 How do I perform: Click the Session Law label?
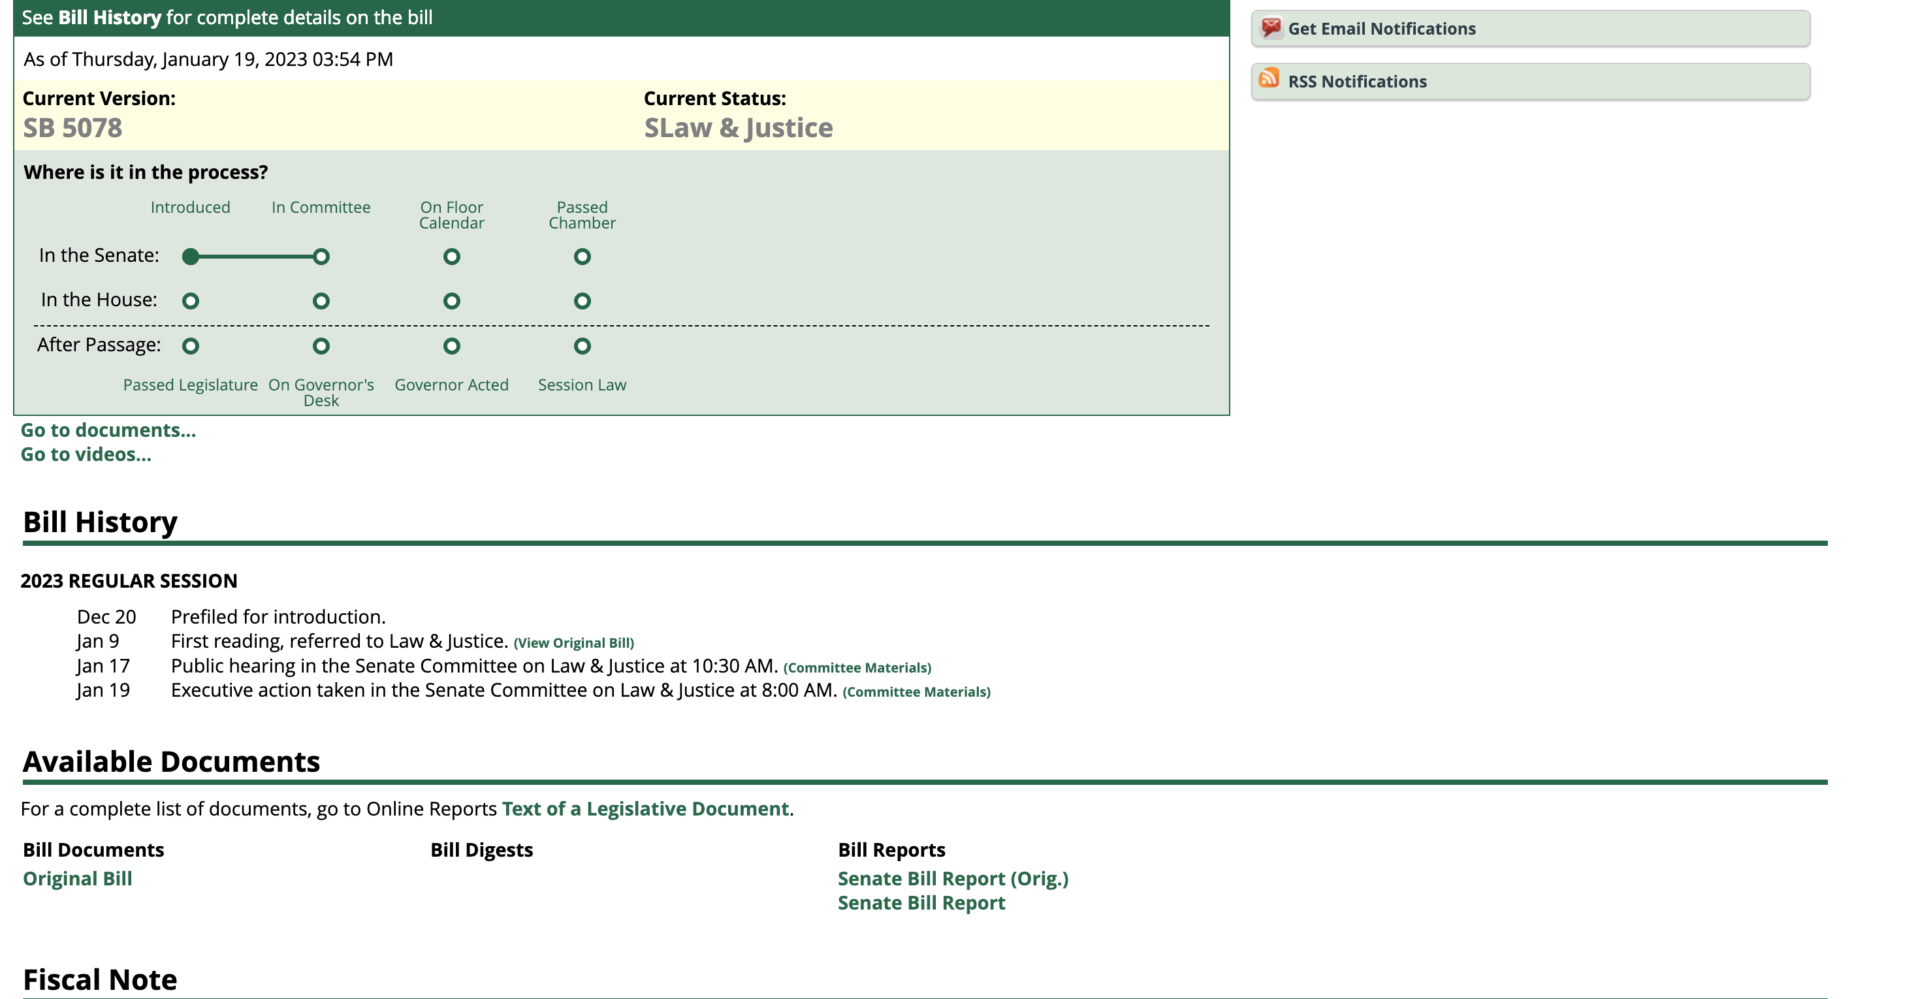coord(583,385)
